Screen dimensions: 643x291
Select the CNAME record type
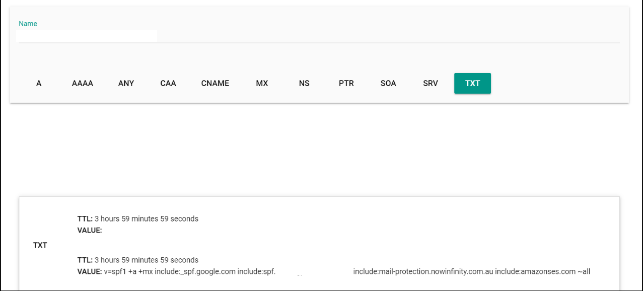pos(215,83)
